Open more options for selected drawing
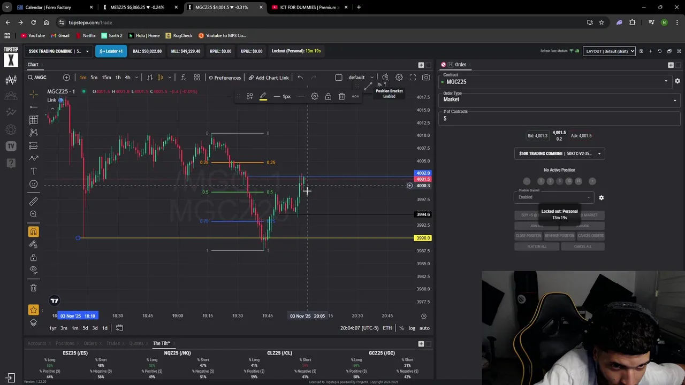The image size is (685, 385). pos(355,96)
